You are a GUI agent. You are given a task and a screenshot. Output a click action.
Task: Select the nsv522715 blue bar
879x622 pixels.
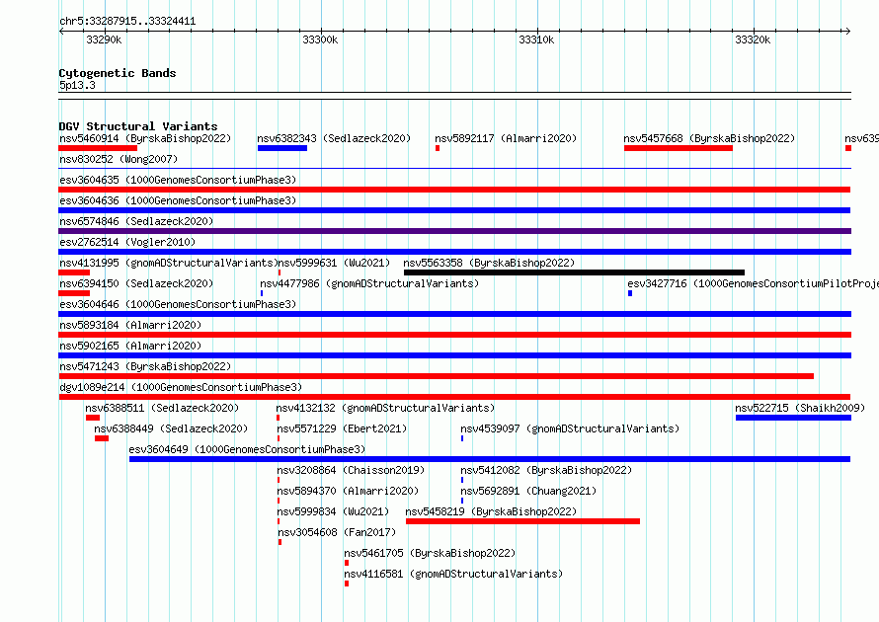coord(793,418)
